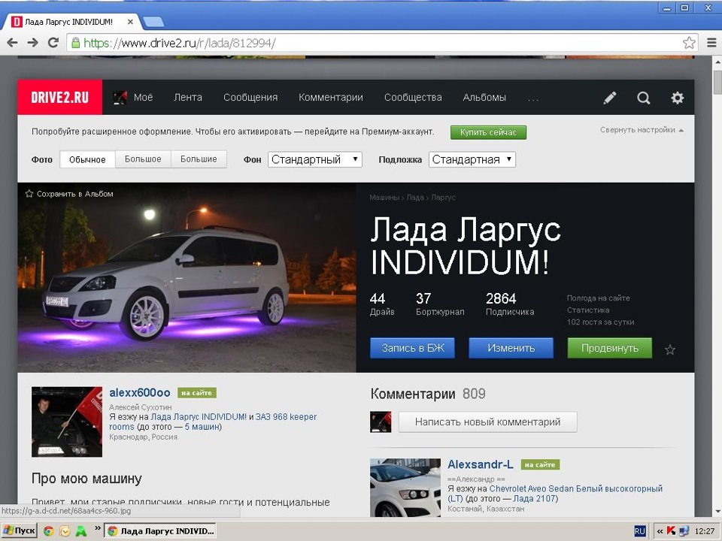
Task: Open the Подложка dropdown
Action: 472,159
